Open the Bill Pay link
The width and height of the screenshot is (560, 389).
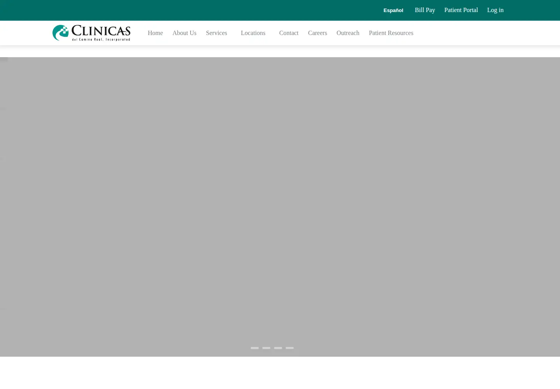[425, 10]
